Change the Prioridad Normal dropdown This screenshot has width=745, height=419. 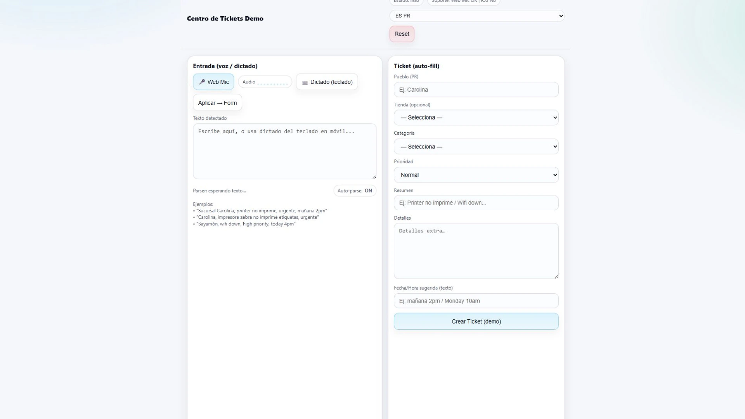[476, 175]
